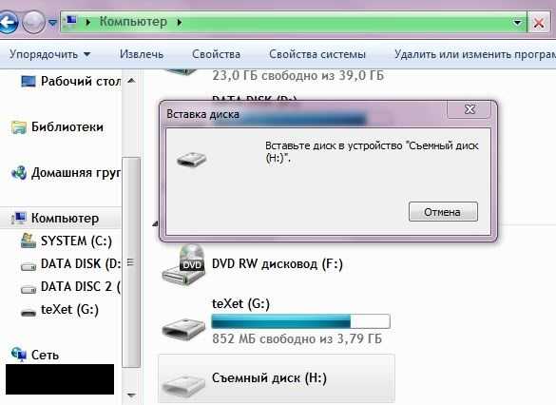Click the teXet (G:) removable drive icon

tap(183, 329)
